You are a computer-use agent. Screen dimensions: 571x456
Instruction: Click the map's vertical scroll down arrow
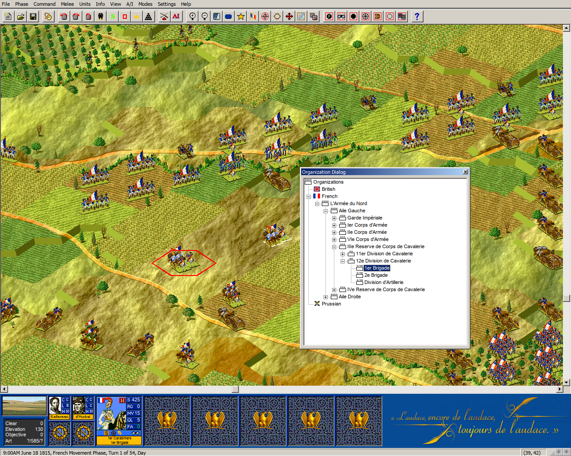point(567,383)
